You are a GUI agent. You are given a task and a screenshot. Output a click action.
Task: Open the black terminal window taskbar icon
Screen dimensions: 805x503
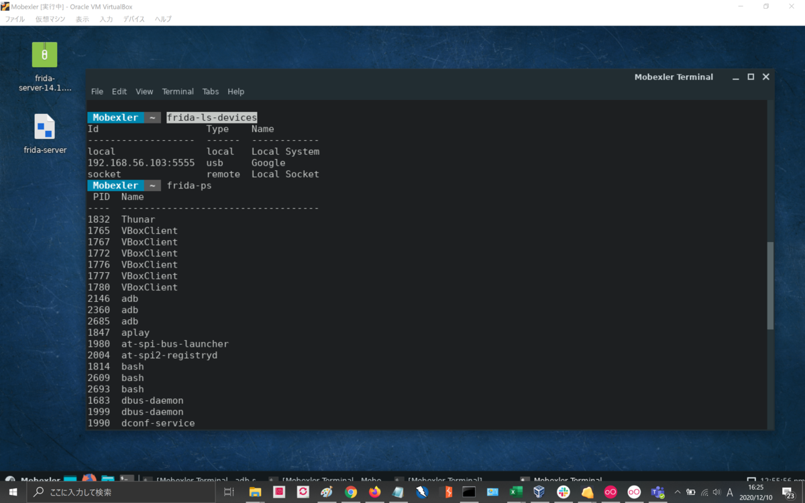click(x=469, y=492)
